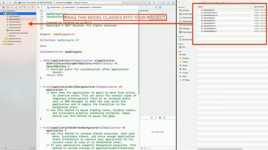Click JsonExtractor project in jump bar
Screen dimensions: 268x150
point(54,7)
